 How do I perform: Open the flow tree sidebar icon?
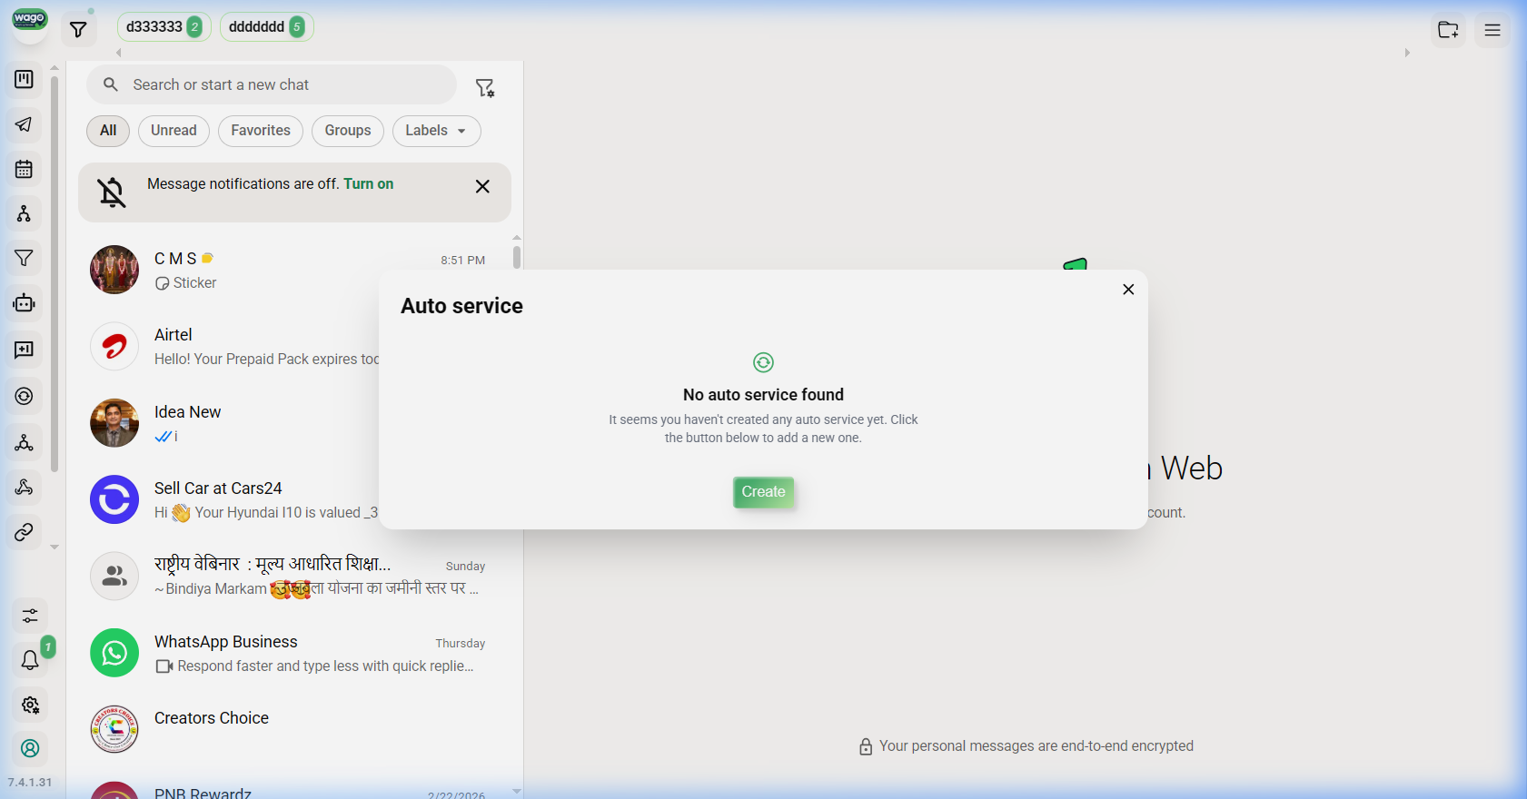25,213
